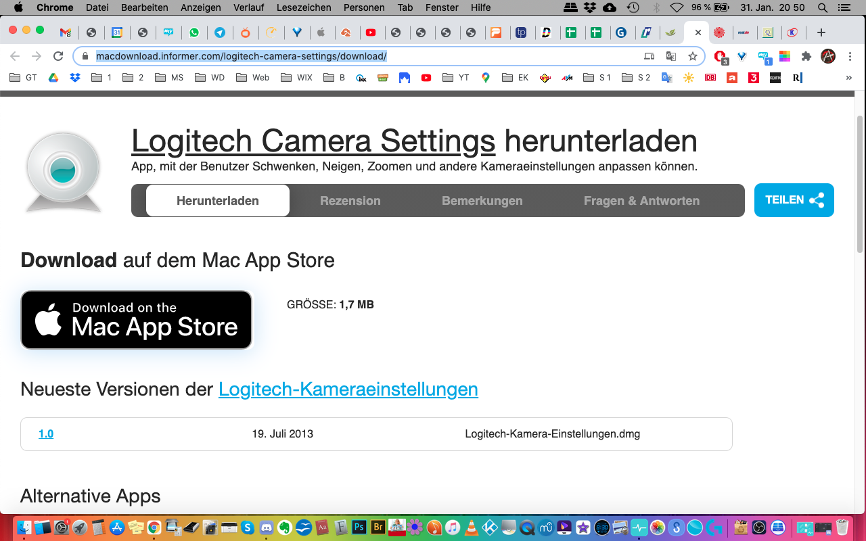Open the Logitech-Kameraeinstellungen link

click(348, 389)
